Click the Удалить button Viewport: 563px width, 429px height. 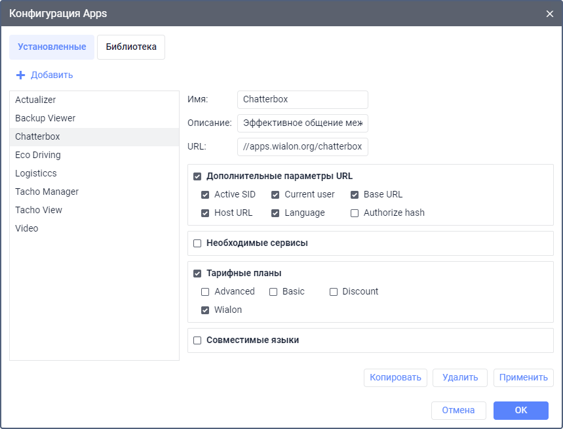coord(459,378)
